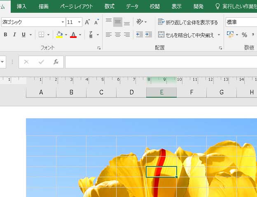Click the decrease font size icon
The width and height of the screenshot is (257, 197).
[x=96, y=22]
